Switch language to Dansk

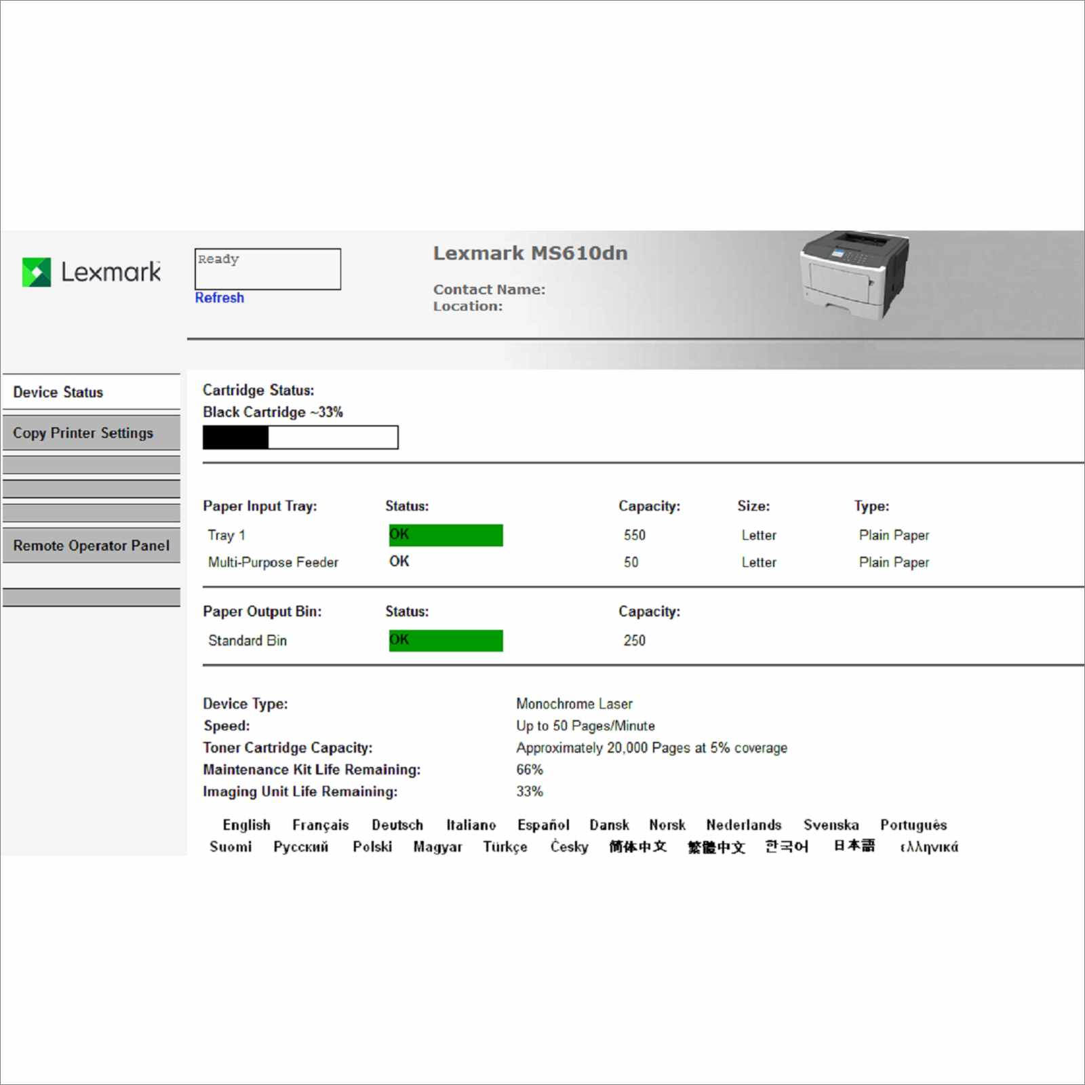[x=609, y=825]
